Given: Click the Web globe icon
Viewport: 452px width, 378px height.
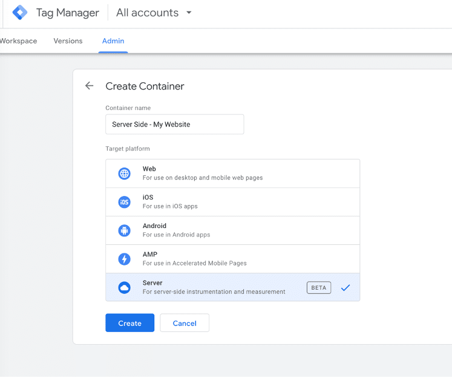Looking at the screenshot, I should (x=124, y=174).
